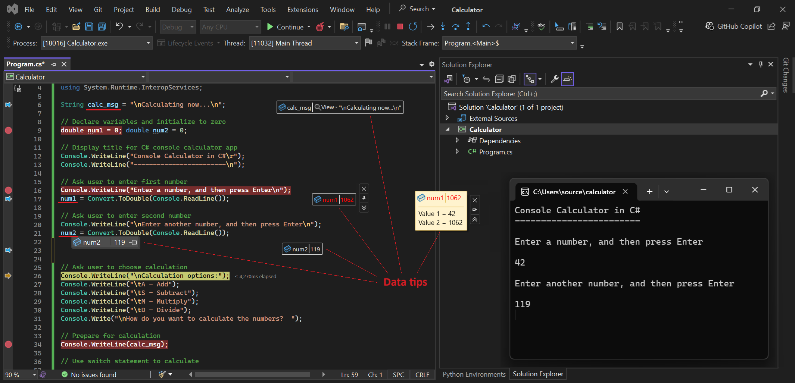Image resolution: width=795 pixels, height=383 pixels.
Task: Click the Save All icon
Action: (x=102, y=26)
